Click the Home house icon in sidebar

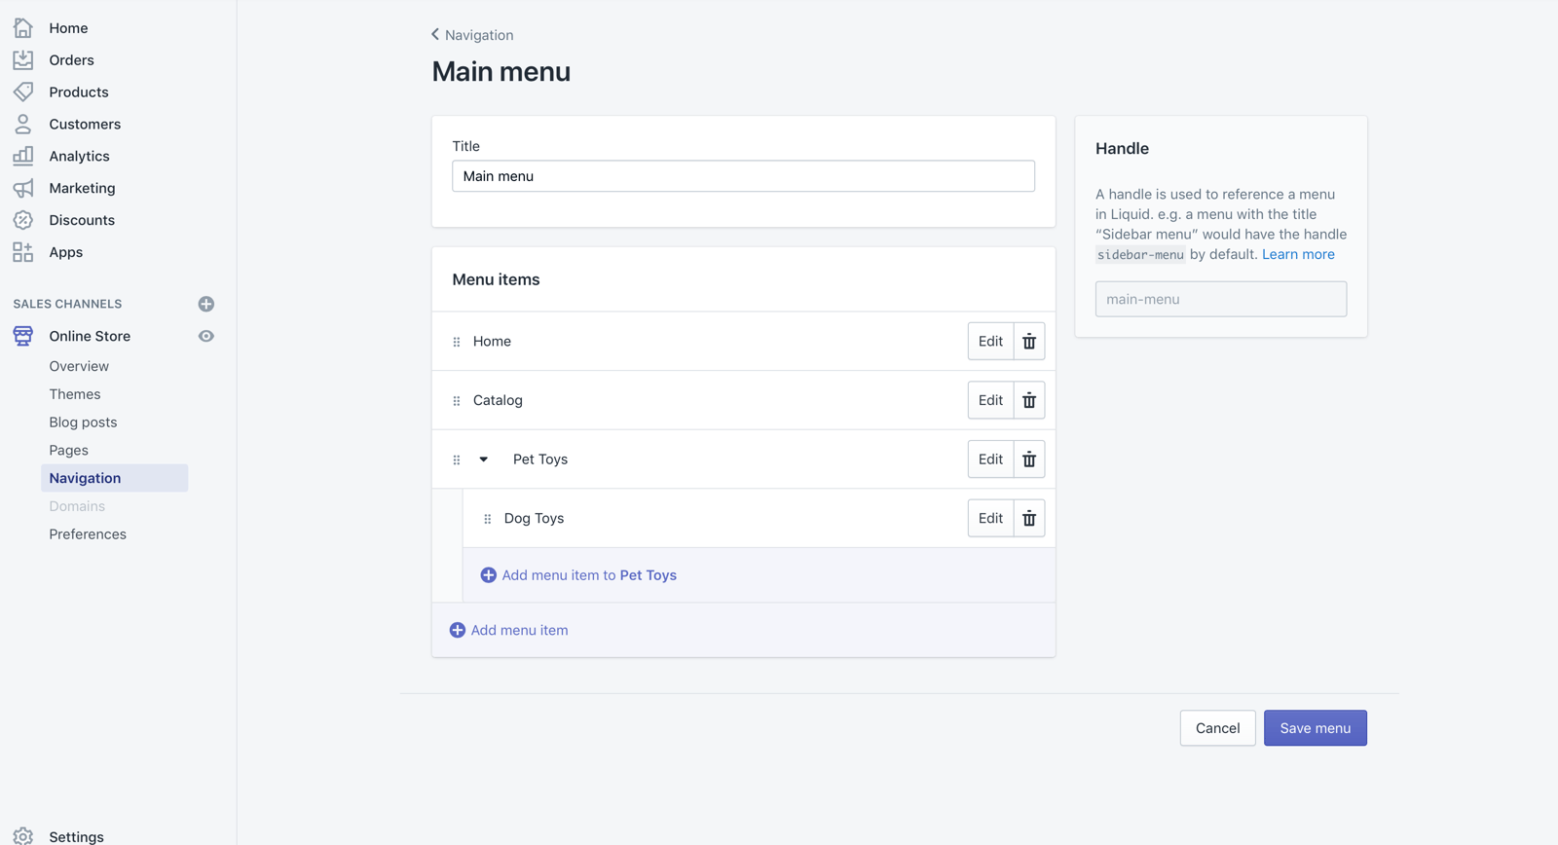pyautogui.click(x=23, y=28)
